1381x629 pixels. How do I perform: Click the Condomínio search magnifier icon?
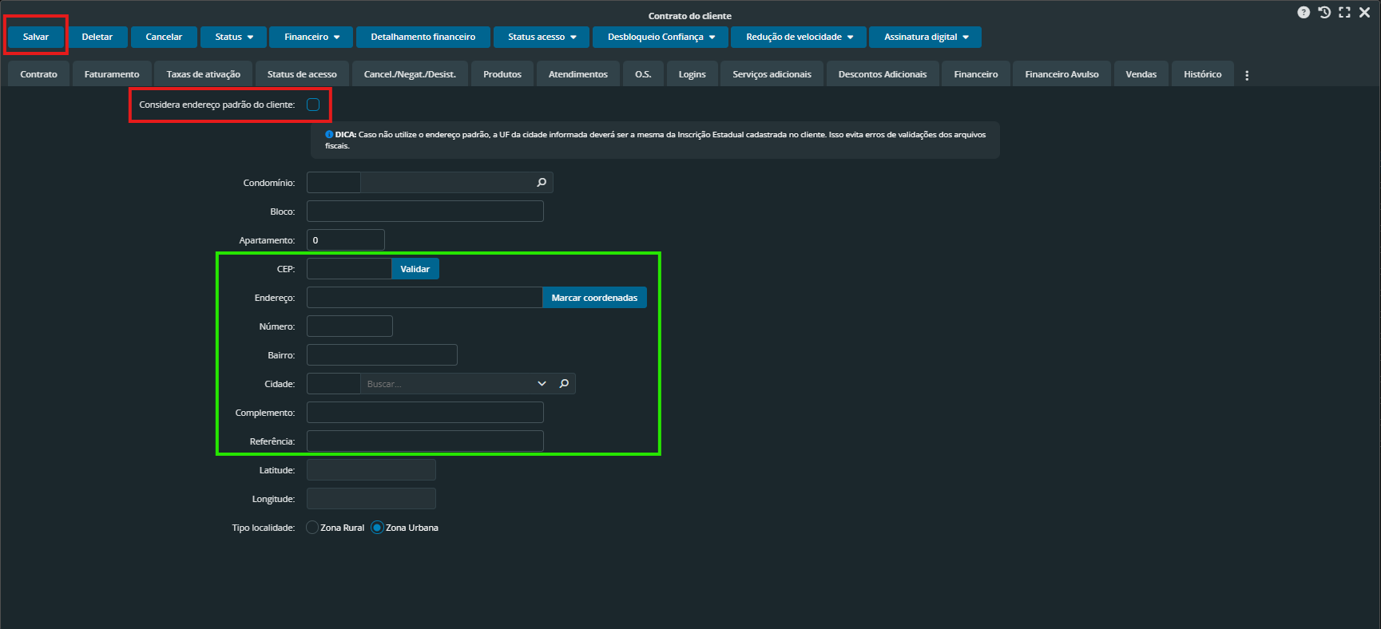pos(542,183)
